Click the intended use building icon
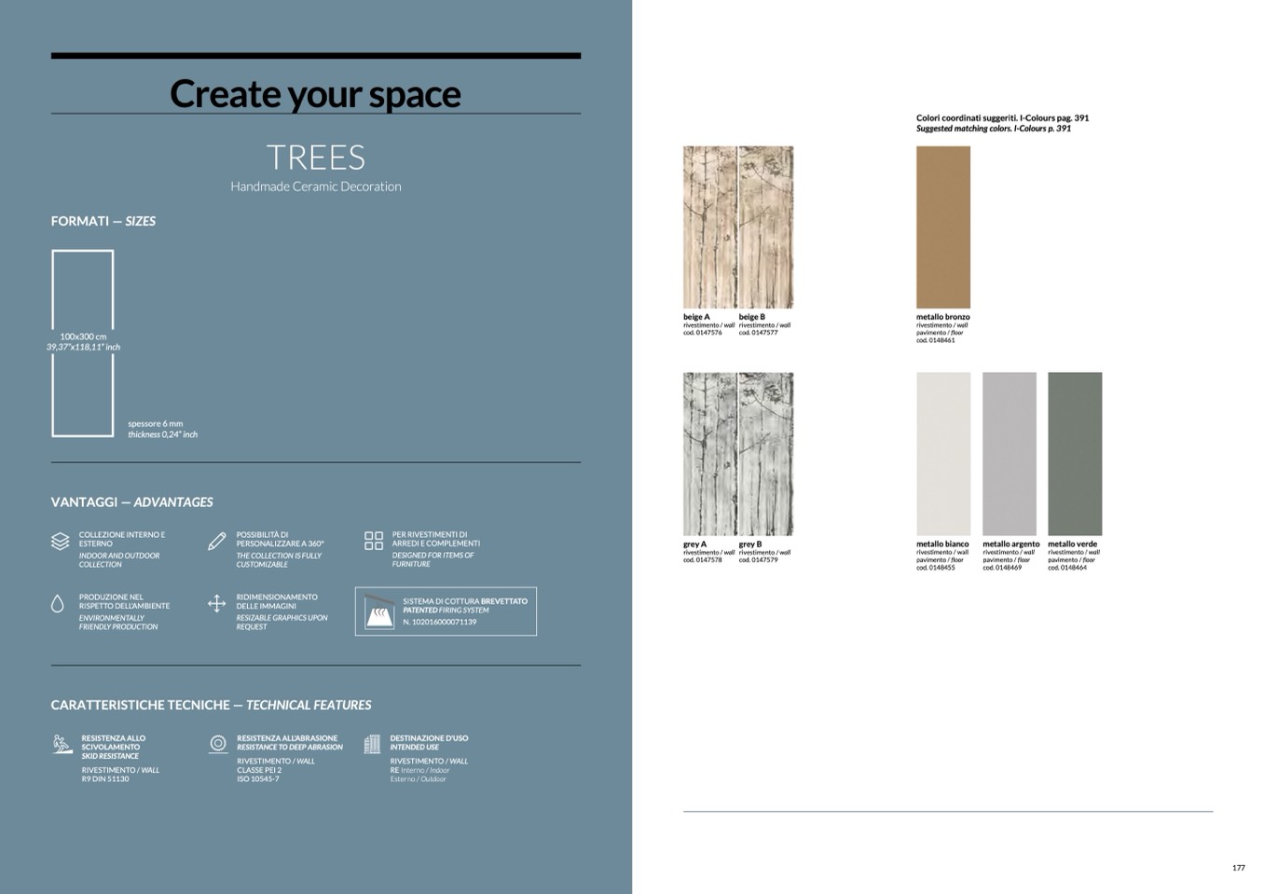Screen dimensions: 1264x894 click(373, 743)
